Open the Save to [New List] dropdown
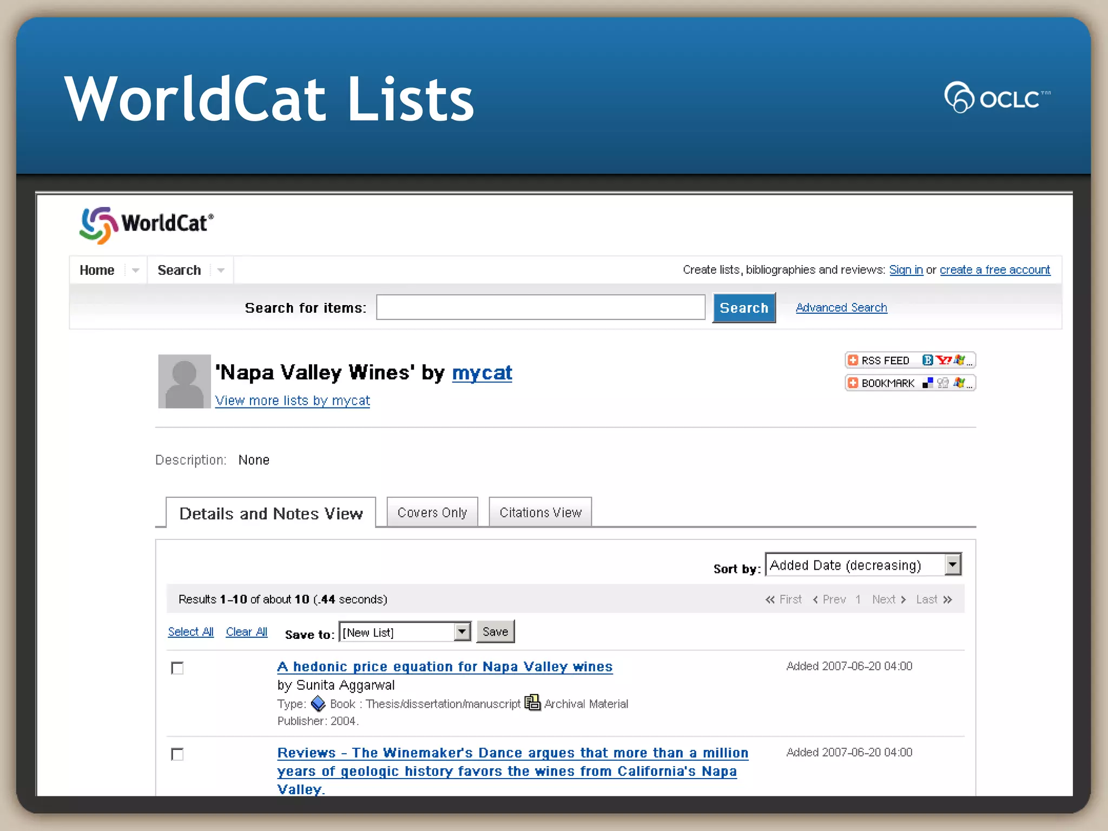This screenshot has width=1108, height=831. [x=405, y=632]
